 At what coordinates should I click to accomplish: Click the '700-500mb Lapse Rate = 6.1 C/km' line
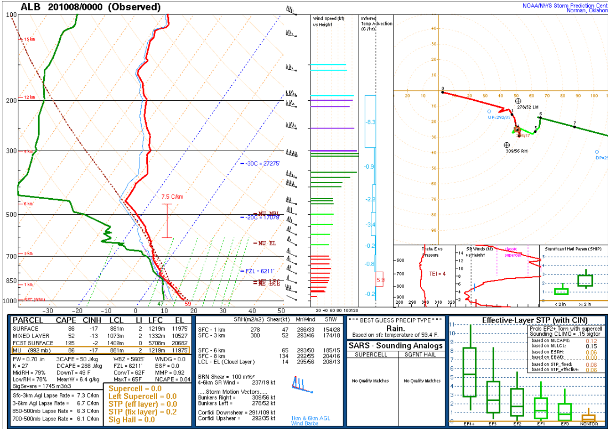pyautogui.click(x=56, y=419)
